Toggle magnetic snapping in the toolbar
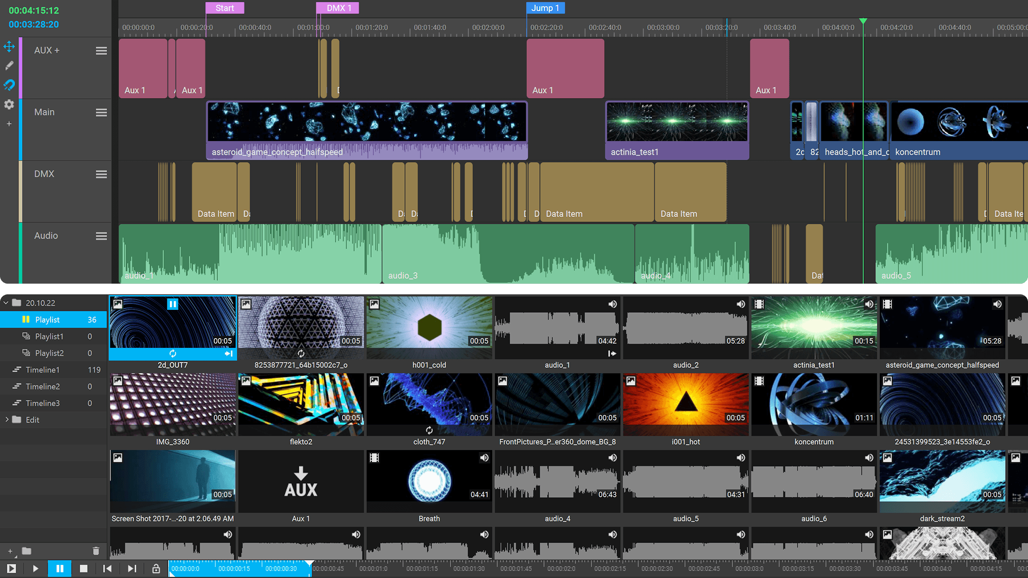The height and width of the screenshot is (578, 1028). click(9, 85)
